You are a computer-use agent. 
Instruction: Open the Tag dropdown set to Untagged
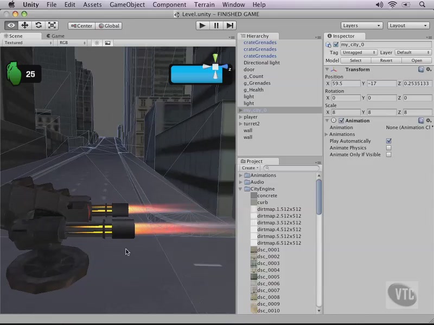[359, 53]
